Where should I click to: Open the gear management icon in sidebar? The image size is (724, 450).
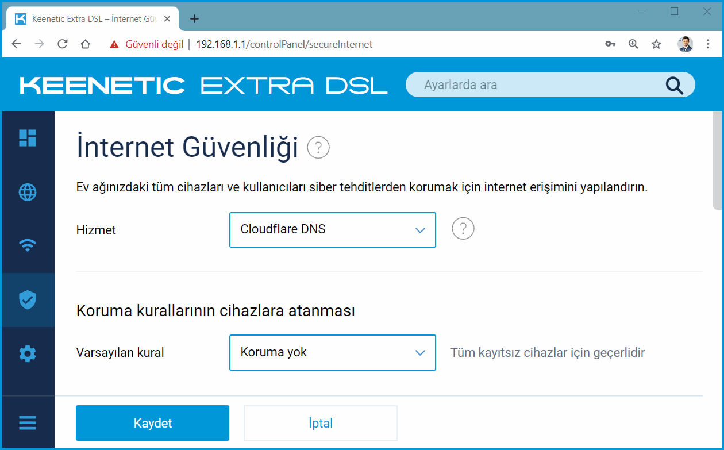pyautogui.click(x=28, y=353)
